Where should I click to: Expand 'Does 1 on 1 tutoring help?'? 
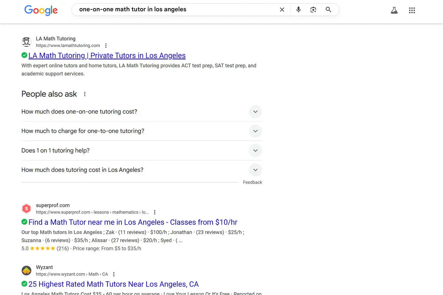coord(255,150)
